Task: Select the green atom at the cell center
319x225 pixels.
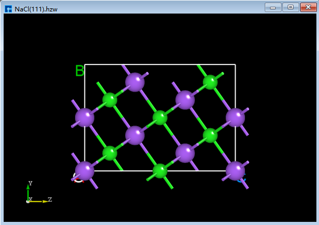Action: coord(160,118)
